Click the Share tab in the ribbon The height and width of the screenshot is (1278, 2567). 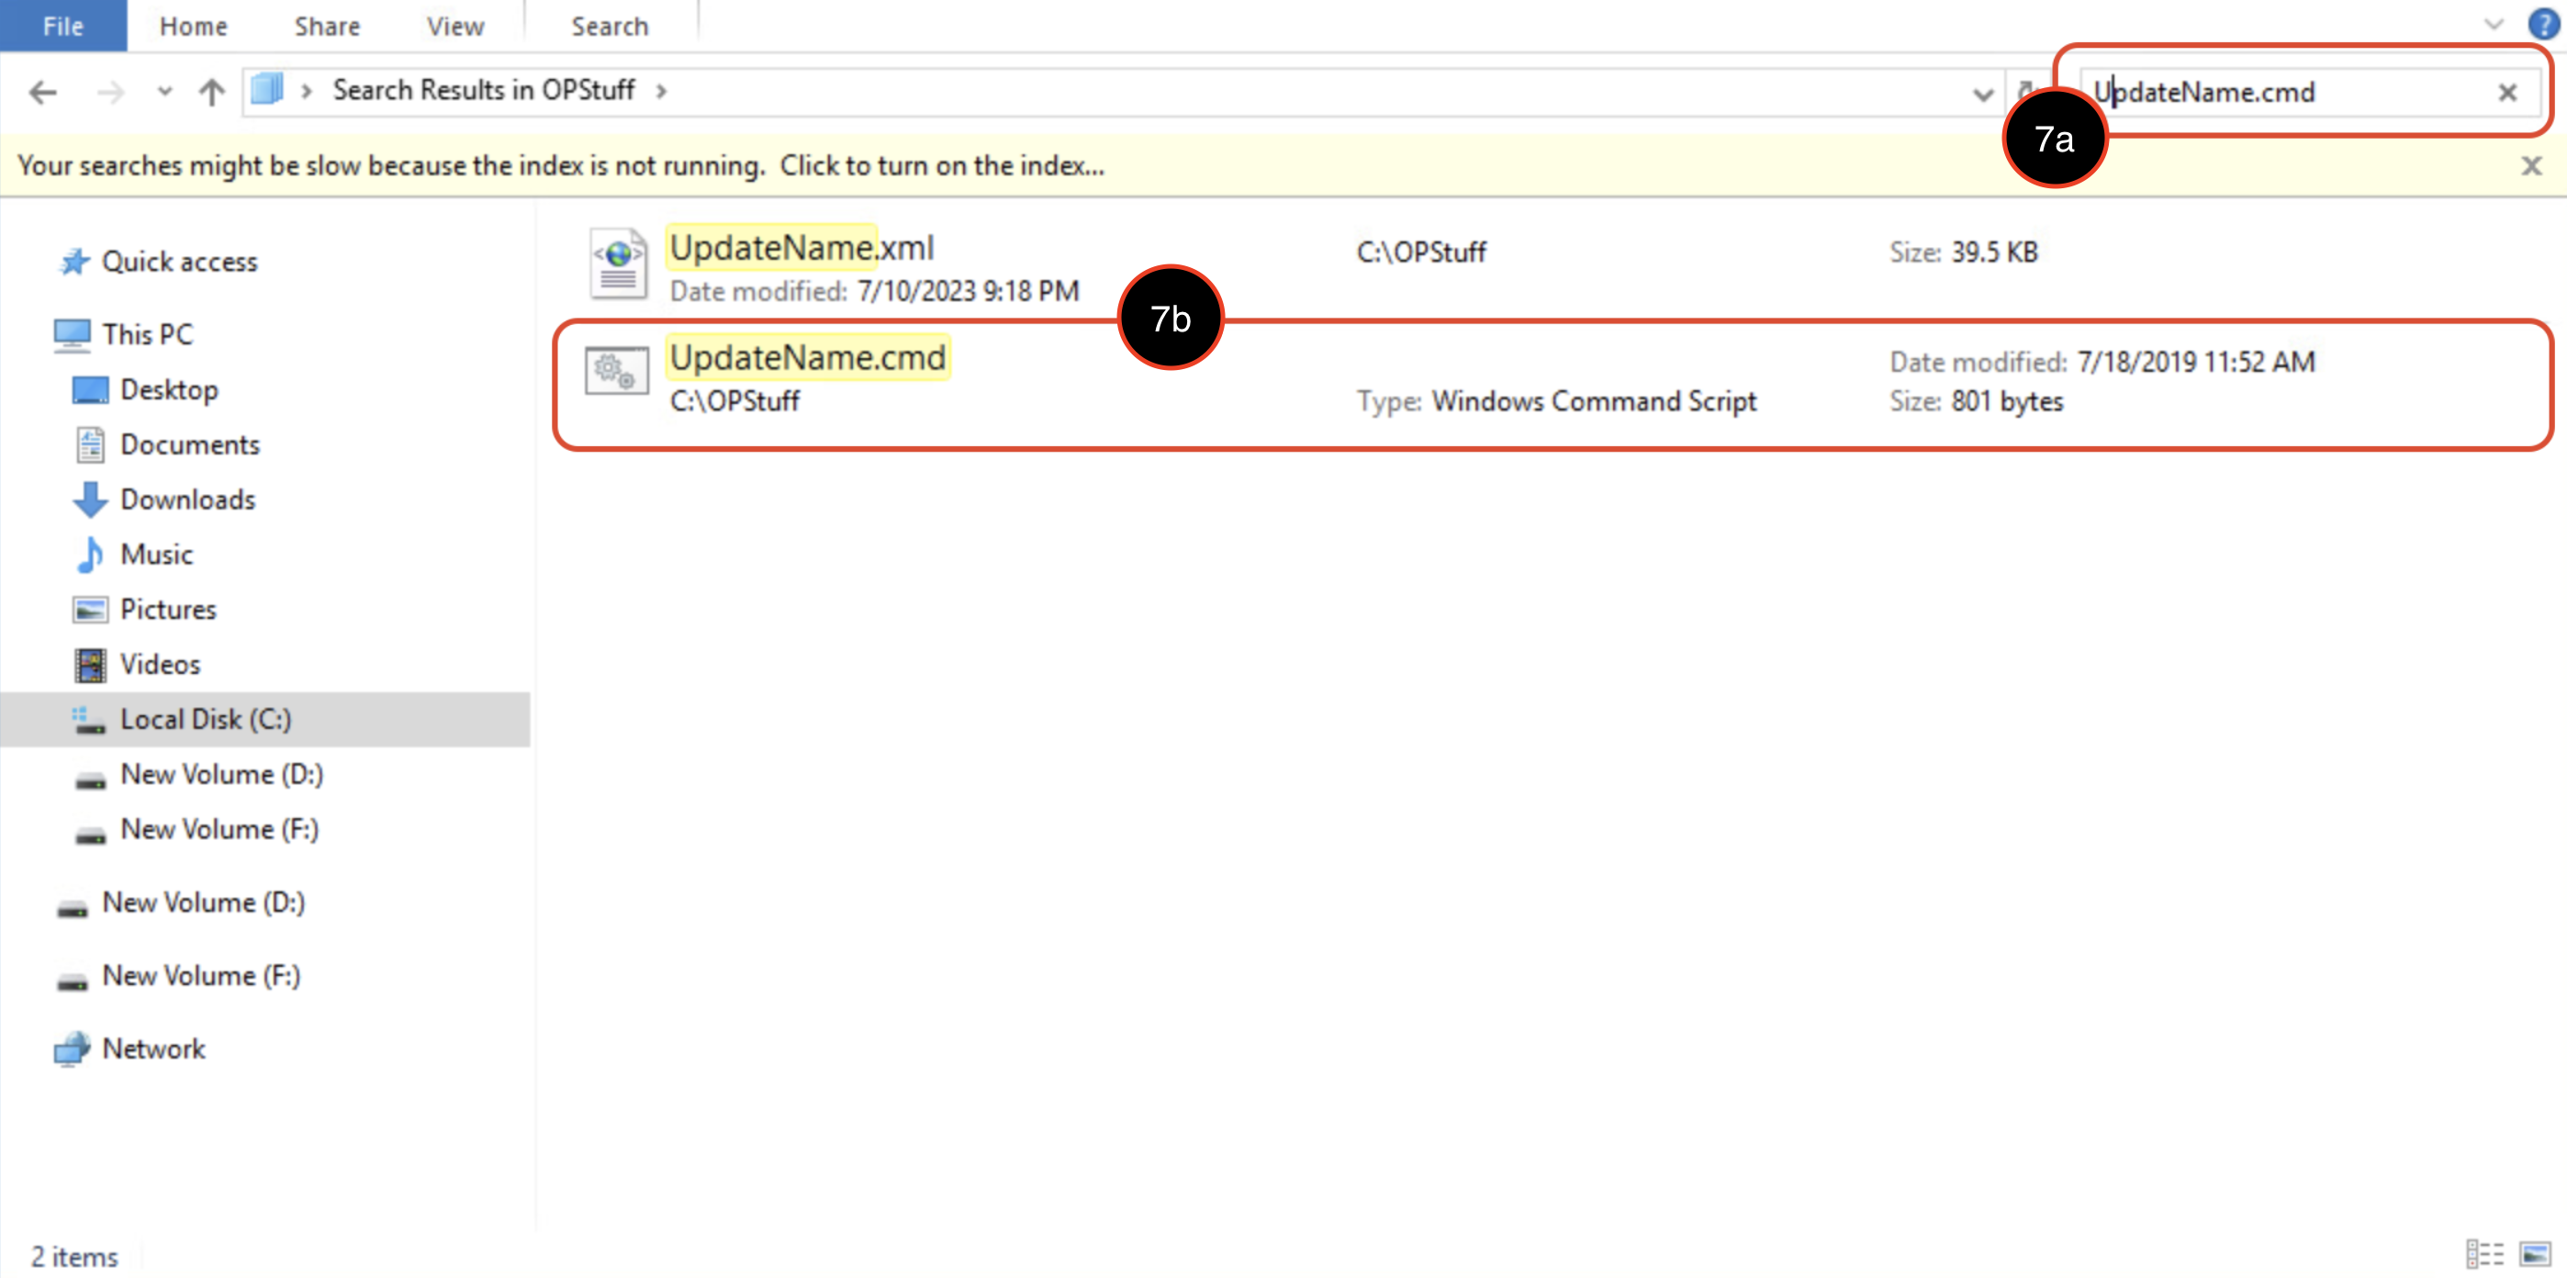326,27
